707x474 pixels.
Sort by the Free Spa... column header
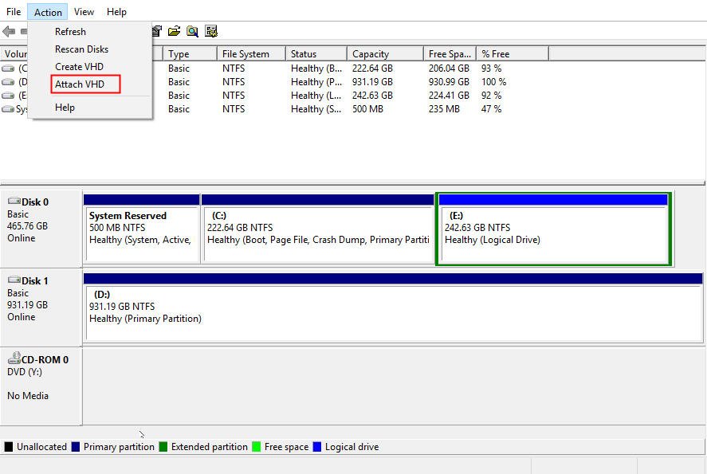click(450, 54)
